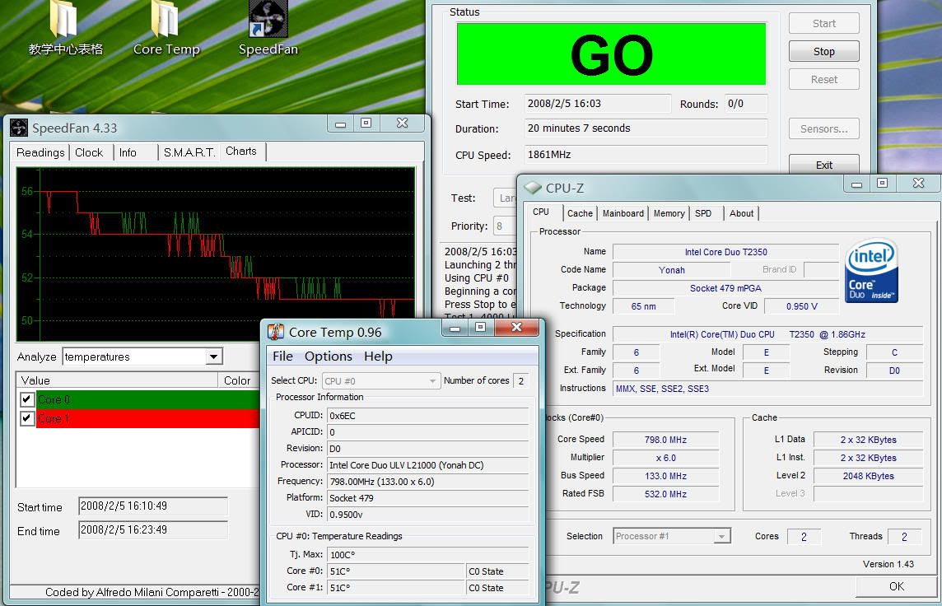This screenshot has height=606, width=942.
Task: Maximize the SpeedFan window
Action: click(366, 124)
